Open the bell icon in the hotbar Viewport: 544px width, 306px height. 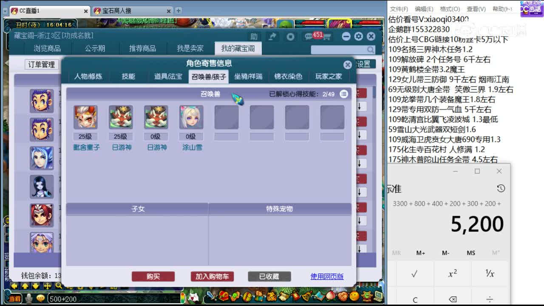click(307, 296)
